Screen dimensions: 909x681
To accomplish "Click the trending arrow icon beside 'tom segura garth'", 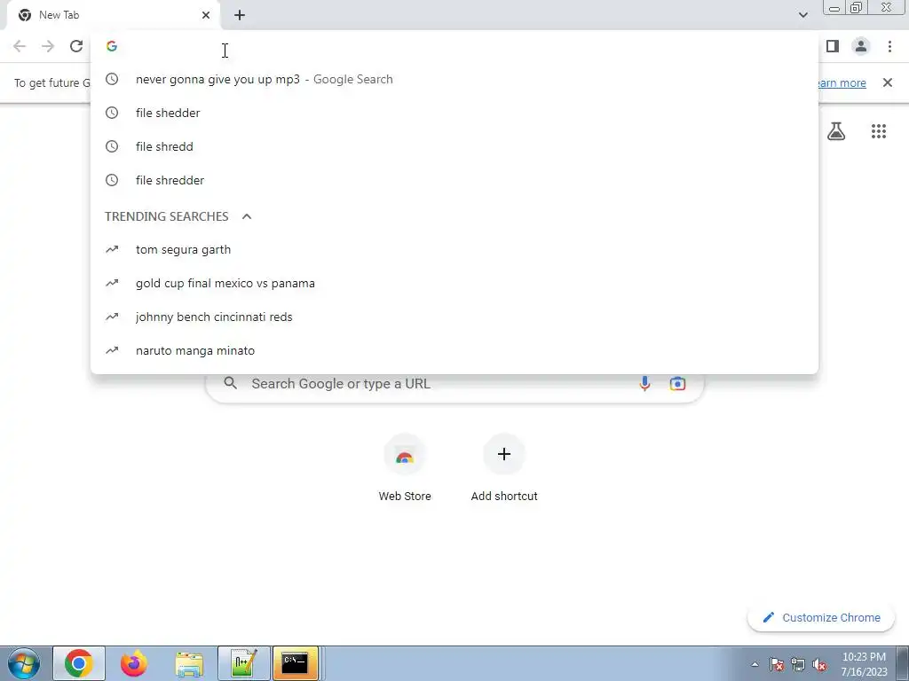I will 112,249.
